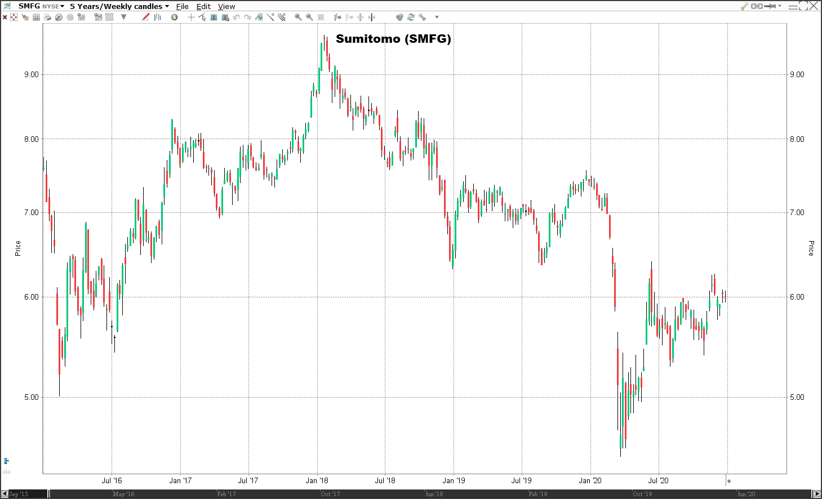This screenshot has width=822, height=499.
Task: Click the printer icon
Action: click(47, 17)
